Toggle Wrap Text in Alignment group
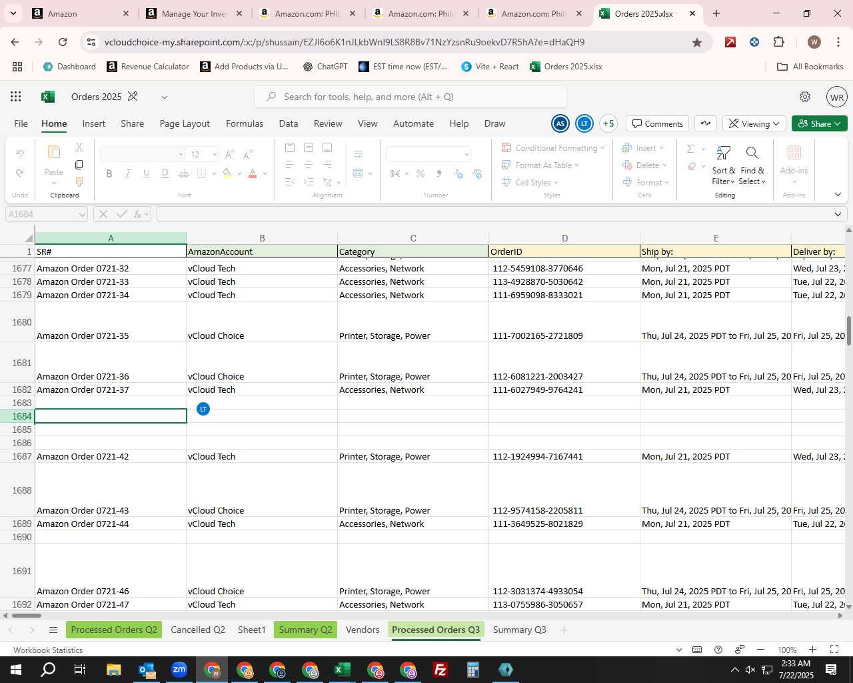 tap(358, 154)
